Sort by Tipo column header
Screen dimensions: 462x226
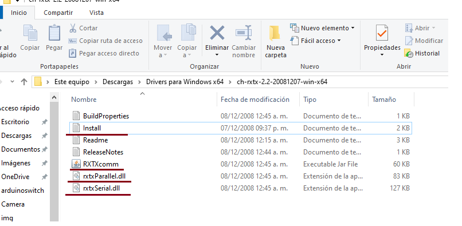[310, 100]
